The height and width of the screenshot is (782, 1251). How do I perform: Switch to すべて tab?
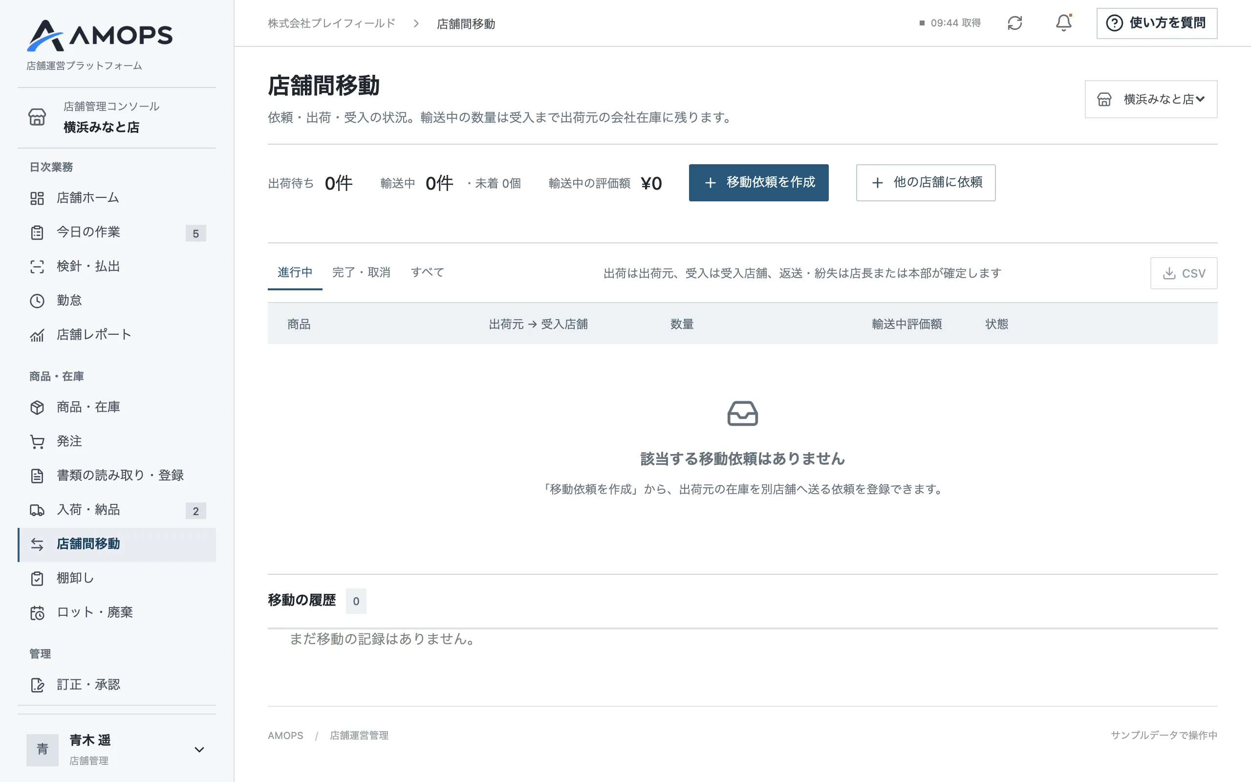pyautogui.click(x=428, y=273)
